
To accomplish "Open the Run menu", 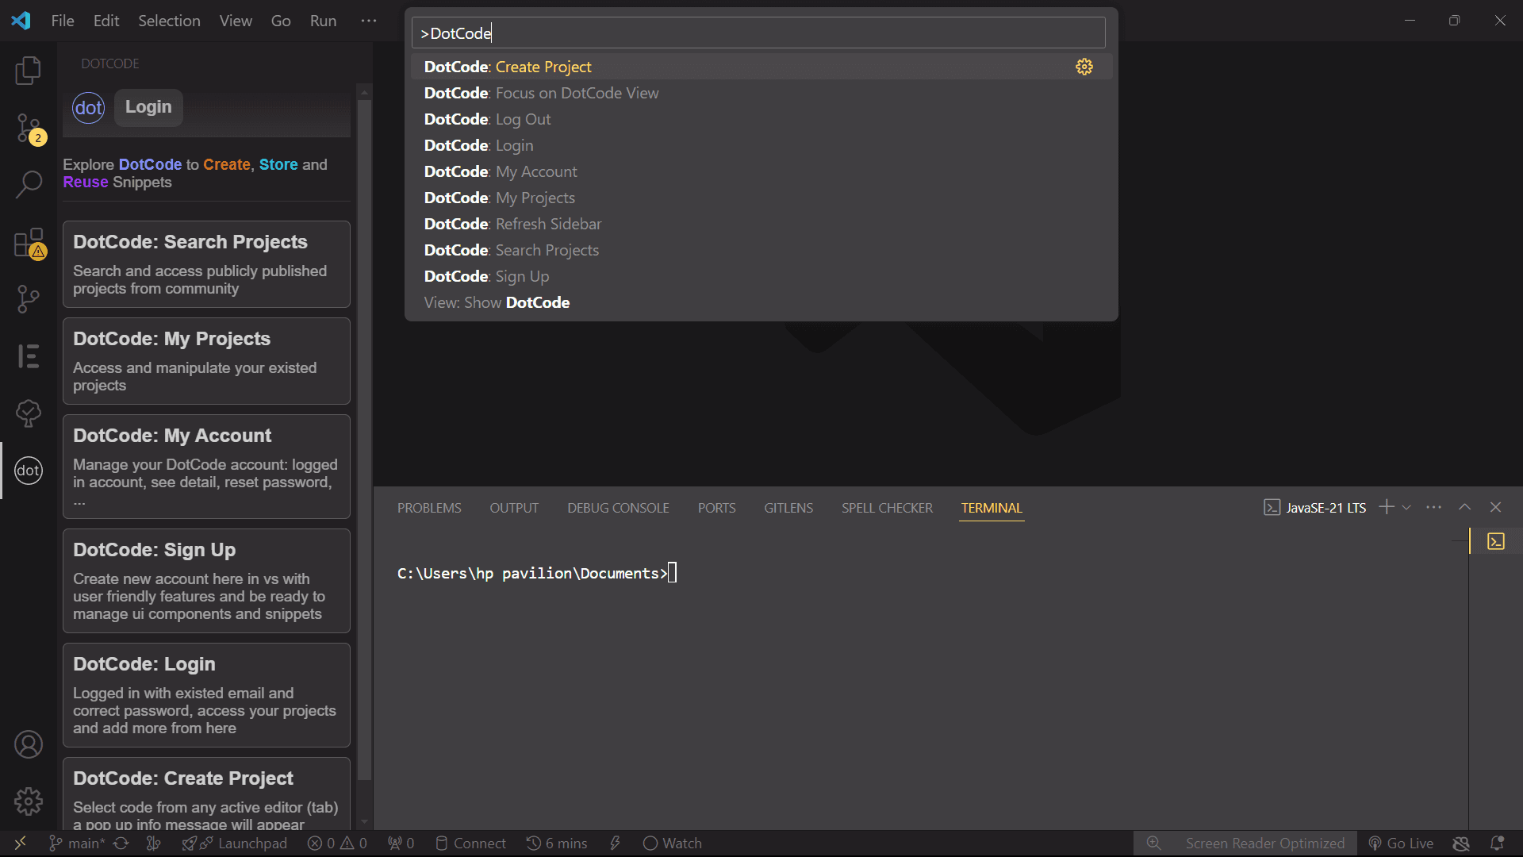I will coord(322,21).
